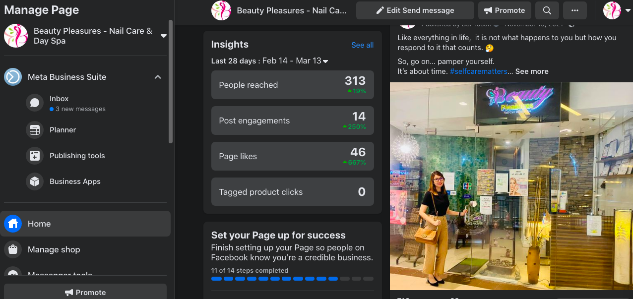Open the salon storefront post photo
This screenshot has width=633, height=299.
click(x=511, y=186)
